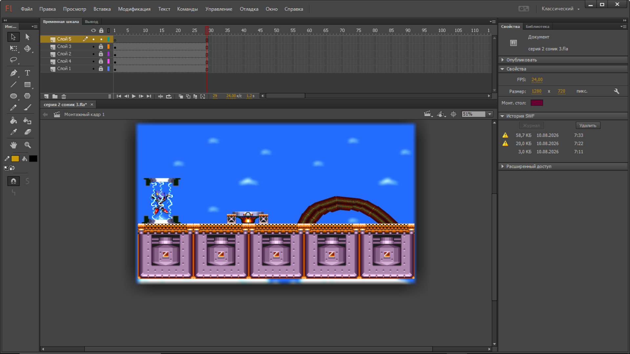Select the Ink Bottle tool

28,121
